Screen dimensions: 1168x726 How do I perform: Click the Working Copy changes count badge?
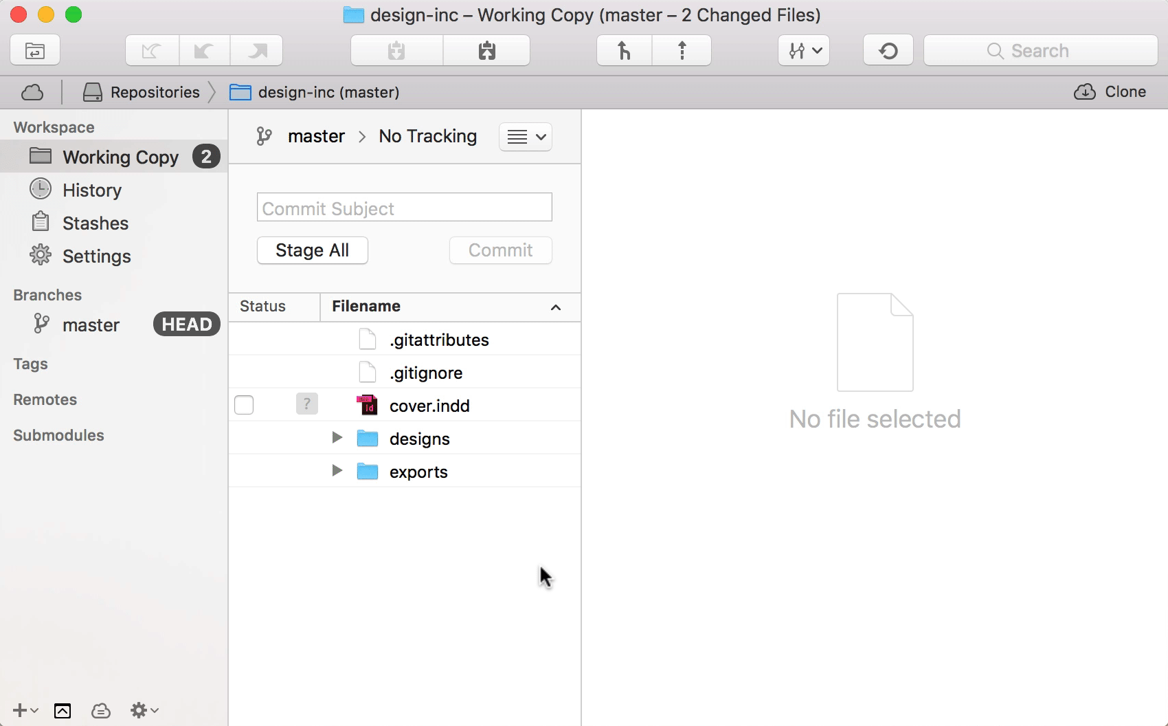206,157
